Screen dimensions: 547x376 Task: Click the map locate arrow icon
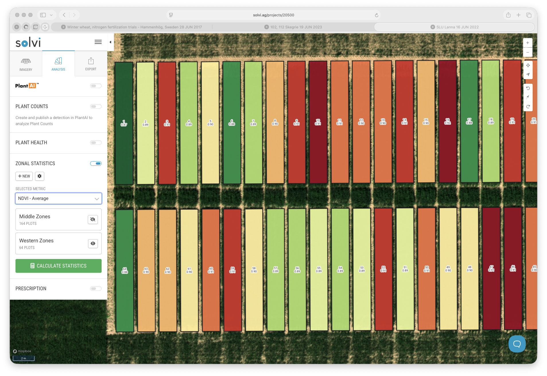click(x=528, y=75)
